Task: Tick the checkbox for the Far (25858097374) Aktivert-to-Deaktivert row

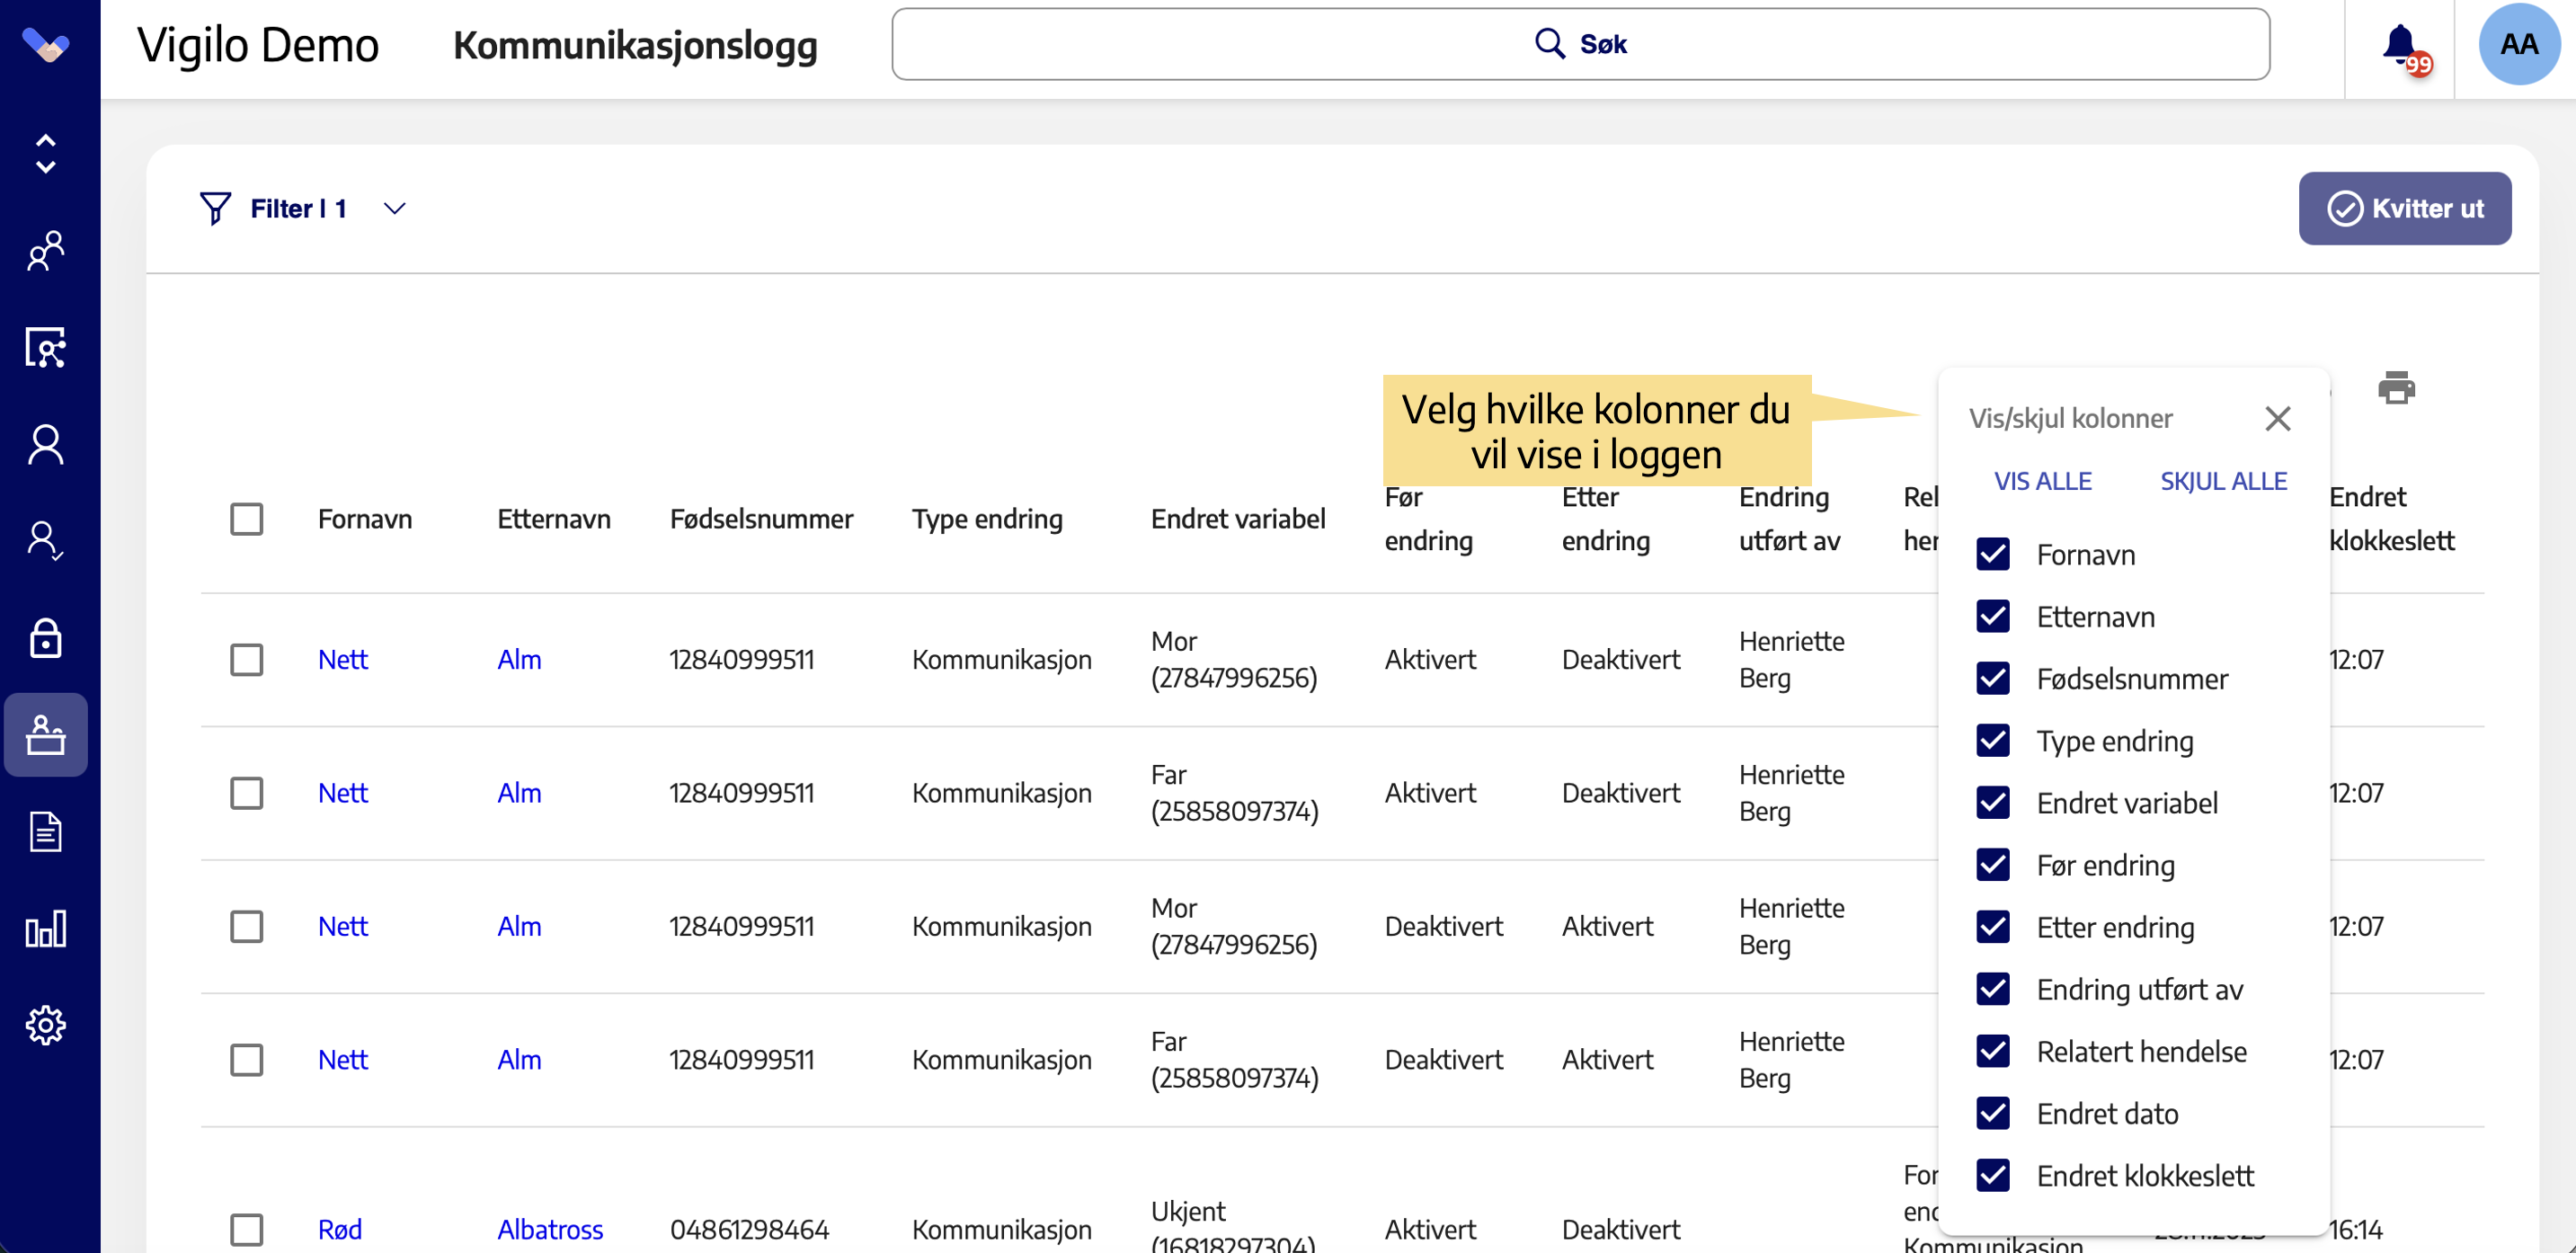Action: (246, 793)
